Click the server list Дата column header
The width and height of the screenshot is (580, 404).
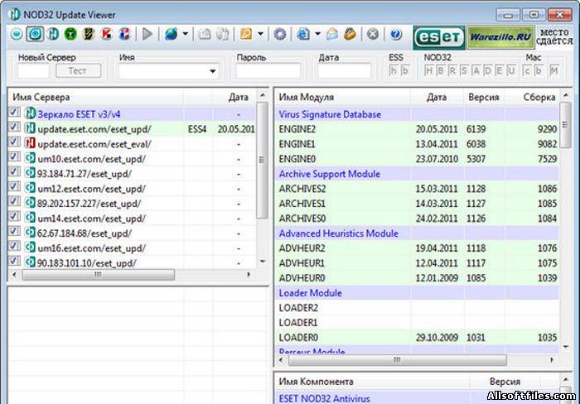pos(234,97)
